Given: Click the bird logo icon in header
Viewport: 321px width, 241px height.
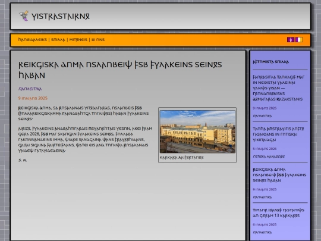Looking at the screenshot, I should click(x=24, y=16).
